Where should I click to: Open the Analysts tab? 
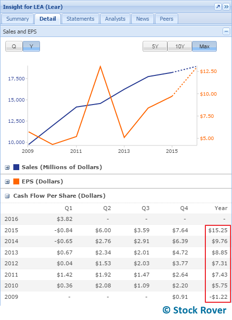115,19
